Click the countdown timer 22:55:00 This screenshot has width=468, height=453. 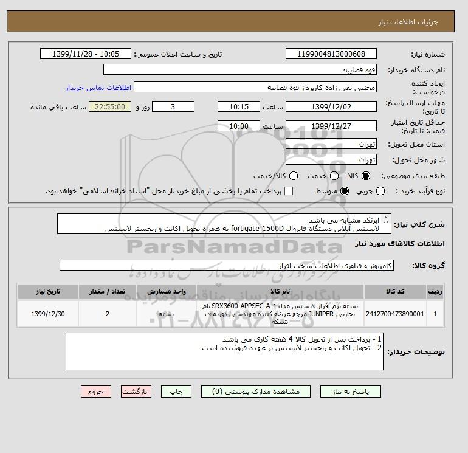click(x=110, y=106)
